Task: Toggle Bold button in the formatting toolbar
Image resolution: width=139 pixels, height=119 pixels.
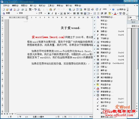Action: coord(49,13)
